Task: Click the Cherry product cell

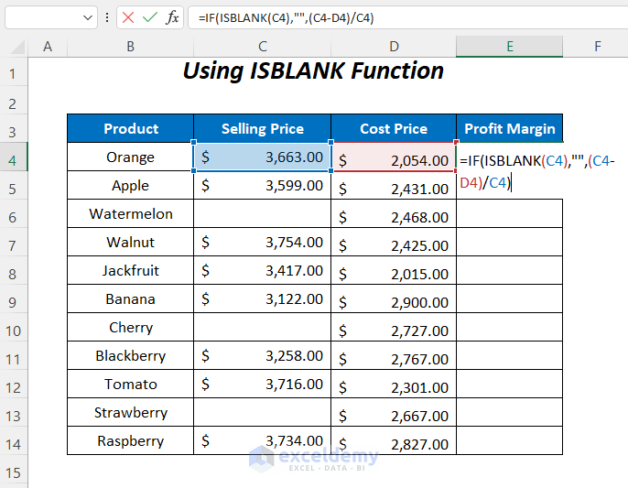Action: click(131, 328)
